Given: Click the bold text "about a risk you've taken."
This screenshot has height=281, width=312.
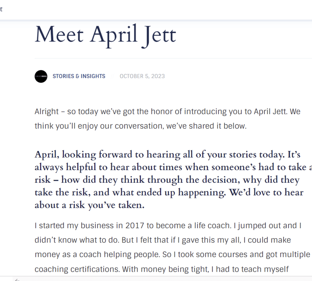Looking at the screenshot, I should pos(89,205).
